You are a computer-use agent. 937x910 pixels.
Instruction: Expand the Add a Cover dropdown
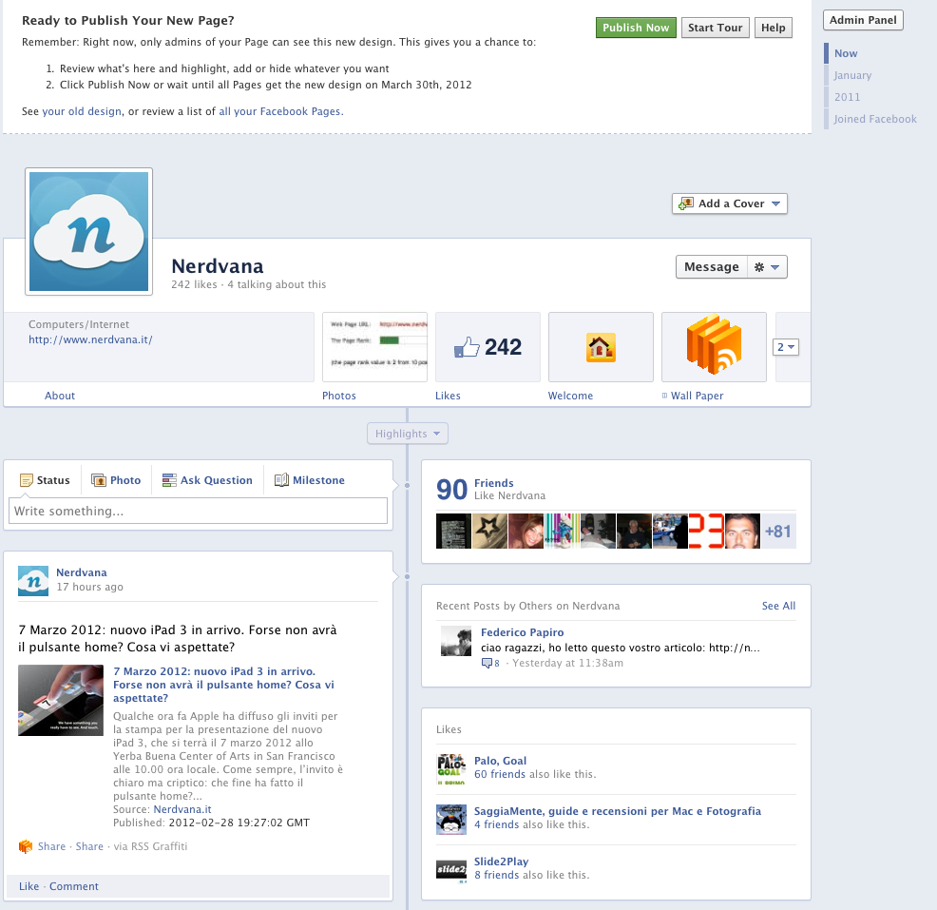click(x=730, y=203)
